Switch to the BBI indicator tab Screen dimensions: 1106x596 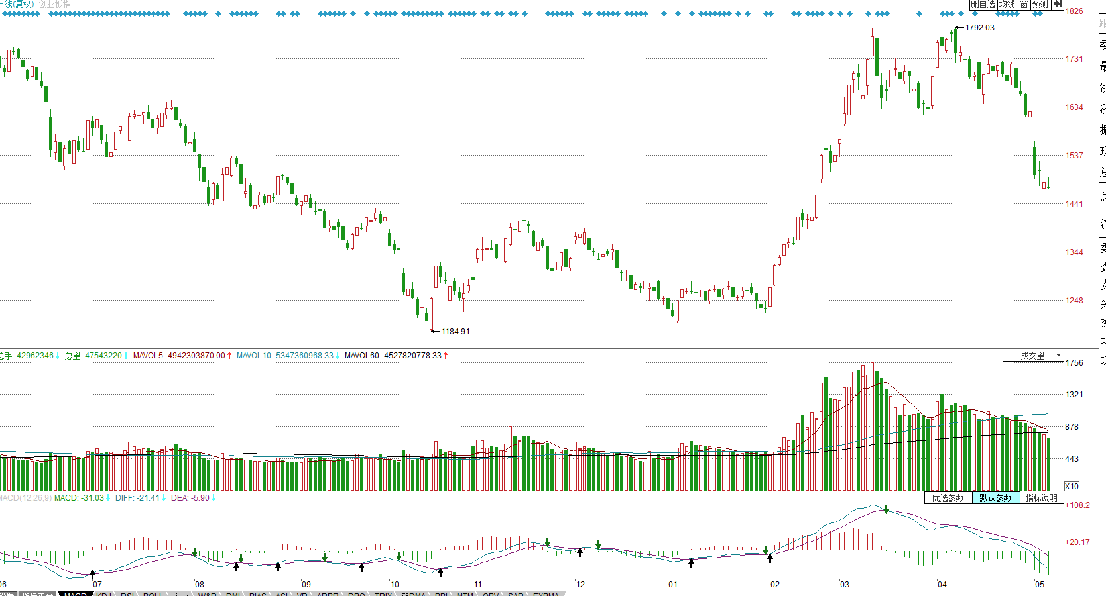tap(441, 594)
